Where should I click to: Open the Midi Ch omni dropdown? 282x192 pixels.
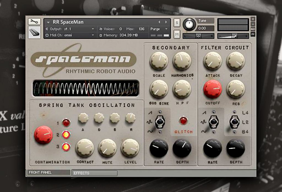(70, 35)
